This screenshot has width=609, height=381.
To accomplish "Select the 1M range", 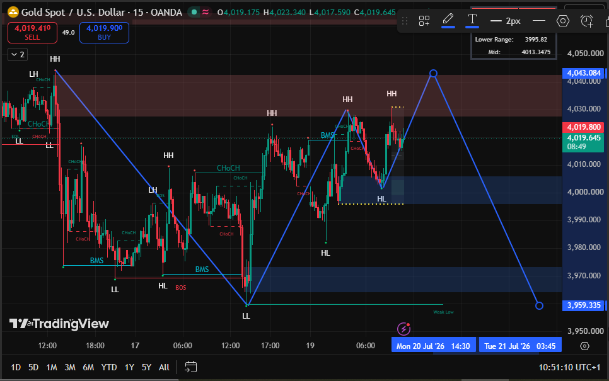I will tap(52, 367).
